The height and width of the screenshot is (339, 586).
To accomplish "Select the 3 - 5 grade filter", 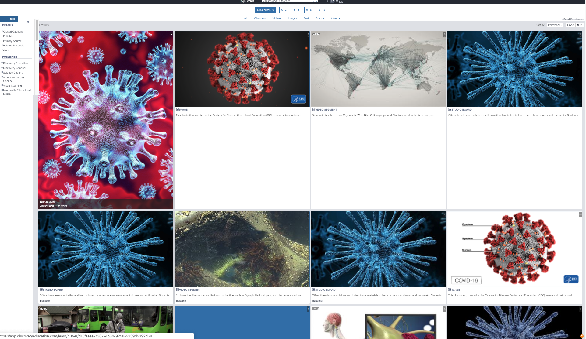I will click(296, 10).
